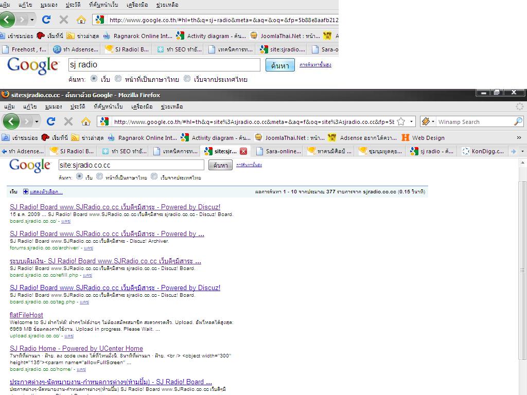Open advanced search link beside blue ค้นหา button
Screen dimensions: 527x395
(x=315, y=64)
